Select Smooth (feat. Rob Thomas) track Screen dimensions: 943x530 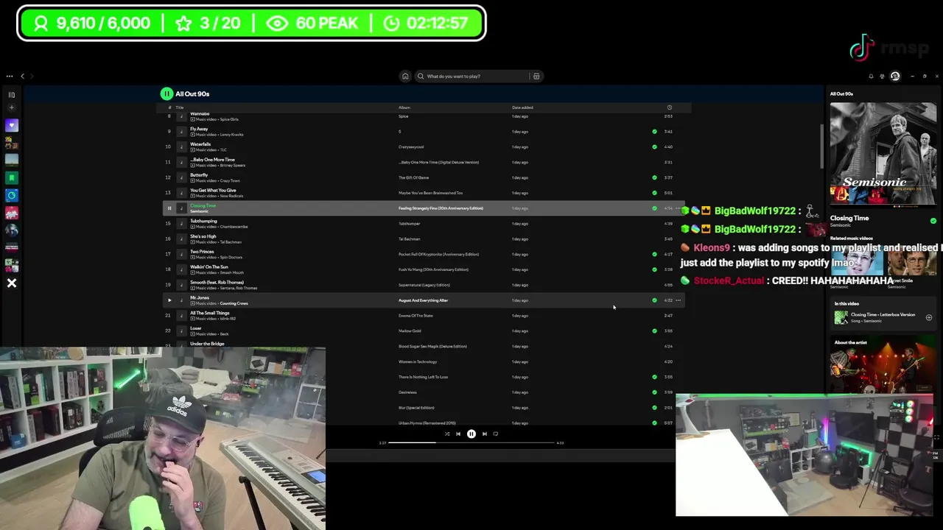point(217,282)
